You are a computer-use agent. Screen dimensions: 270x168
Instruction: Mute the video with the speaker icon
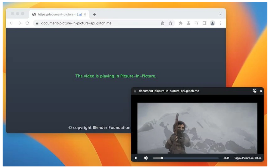pos(146,158)
